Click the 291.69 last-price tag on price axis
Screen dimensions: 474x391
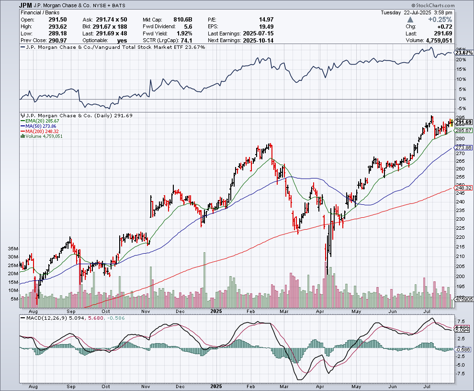tap(463, 123)
